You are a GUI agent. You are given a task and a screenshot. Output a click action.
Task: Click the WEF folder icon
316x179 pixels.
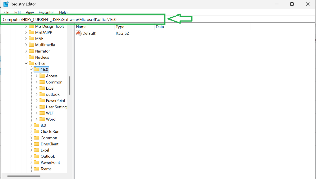coord(42,113)
